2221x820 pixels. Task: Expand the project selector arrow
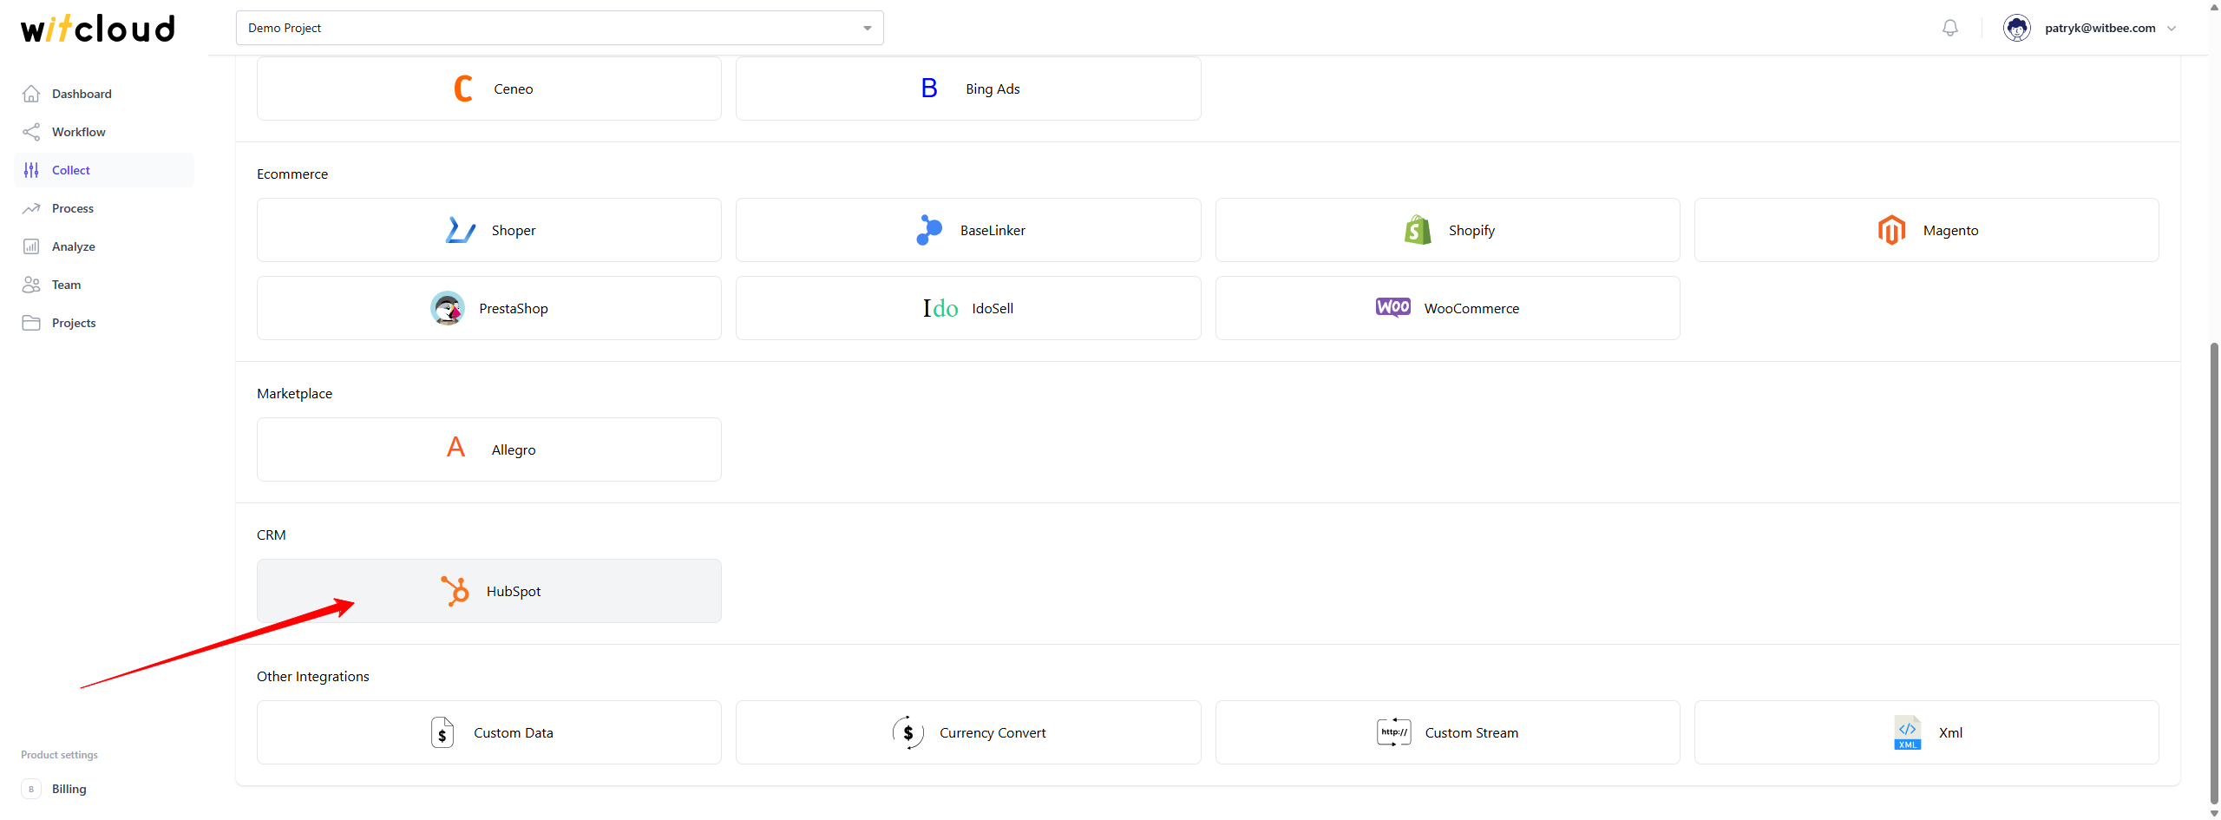867,28
